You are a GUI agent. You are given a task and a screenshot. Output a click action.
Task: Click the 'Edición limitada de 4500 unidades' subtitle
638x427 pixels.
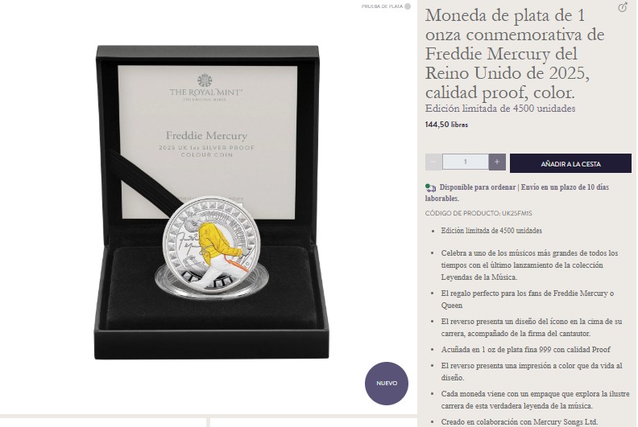point(500,109)
